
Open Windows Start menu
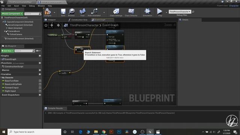point(4,132)
